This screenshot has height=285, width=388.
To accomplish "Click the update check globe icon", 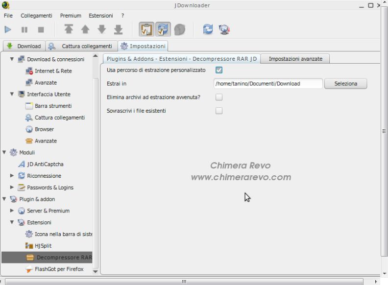I will tap(224, 29).
